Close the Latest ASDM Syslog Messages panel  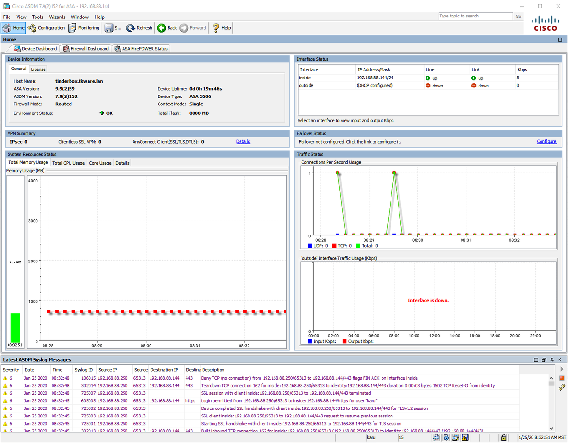[x=559, y=360]
